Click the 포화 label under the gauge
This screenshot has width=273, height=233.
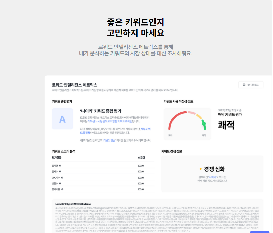pos(170,135)
